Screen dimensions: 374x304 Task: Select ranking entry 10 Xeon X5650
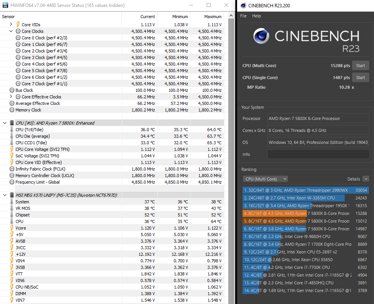pyautogui.click(x=305, y=260)
